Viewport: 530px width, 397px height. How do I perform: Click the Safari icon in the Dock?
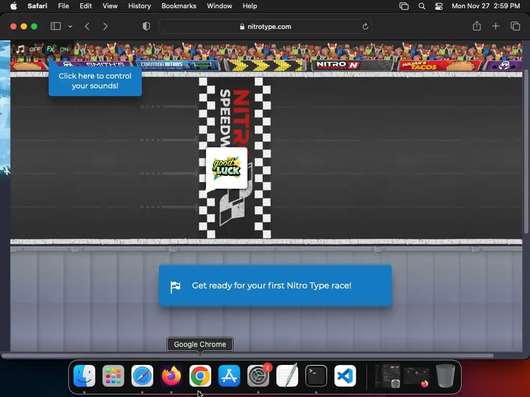(142, 376)
